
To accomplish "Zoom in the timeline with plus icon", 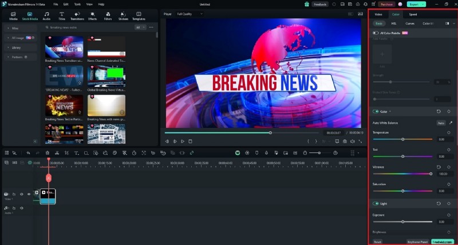I will [x=335, y=153].
